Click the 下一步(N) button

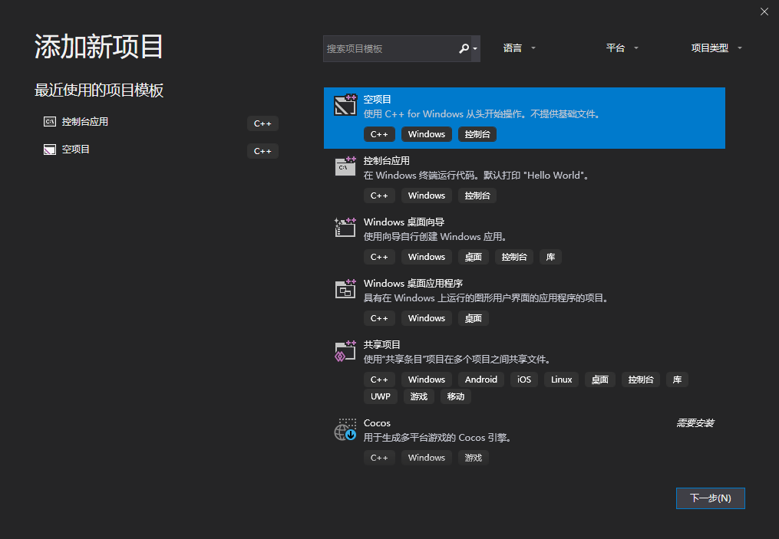(710, 498)
